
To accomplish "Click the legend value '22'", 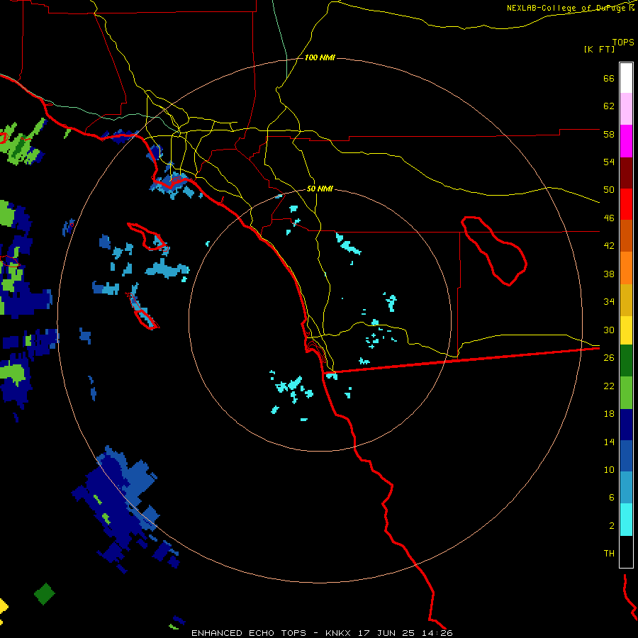I will (x=609, y=386).
